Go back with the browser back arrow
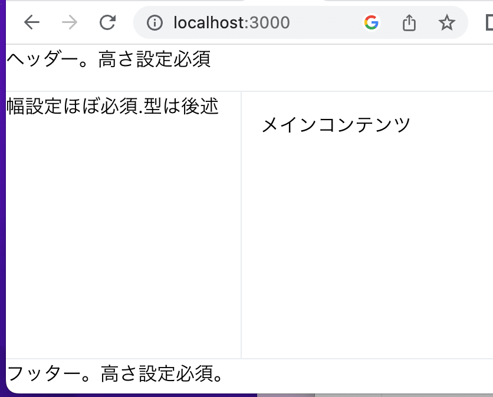This screenshot has width=493, height=397. 32,22
